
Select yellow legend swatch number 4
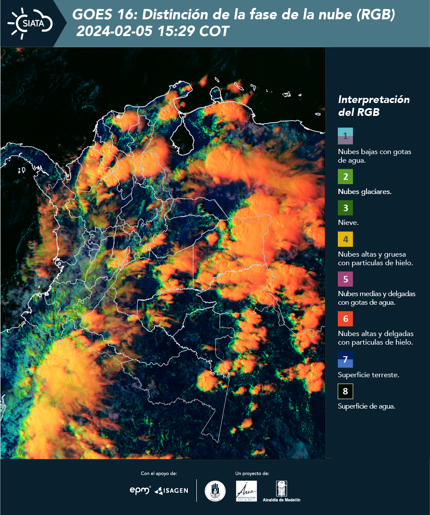point(345,239)
